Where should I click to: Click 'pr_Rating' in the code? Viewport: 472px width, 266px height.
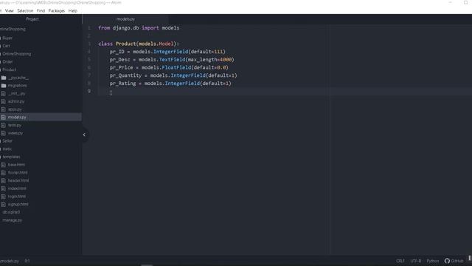(123, 83)
